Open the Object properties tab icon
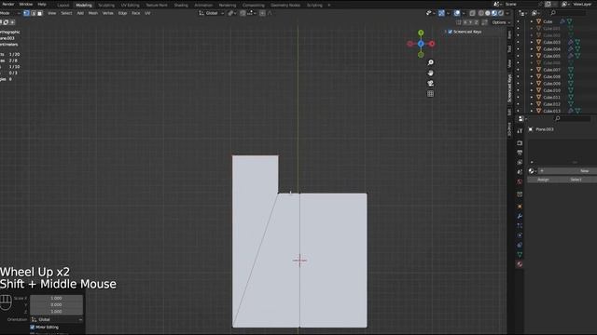597x335 pixels. [520, 207]
